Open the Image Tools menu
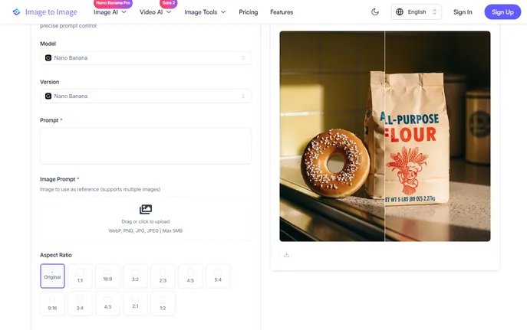Viewport: 527px width, 330px height. 204,12
